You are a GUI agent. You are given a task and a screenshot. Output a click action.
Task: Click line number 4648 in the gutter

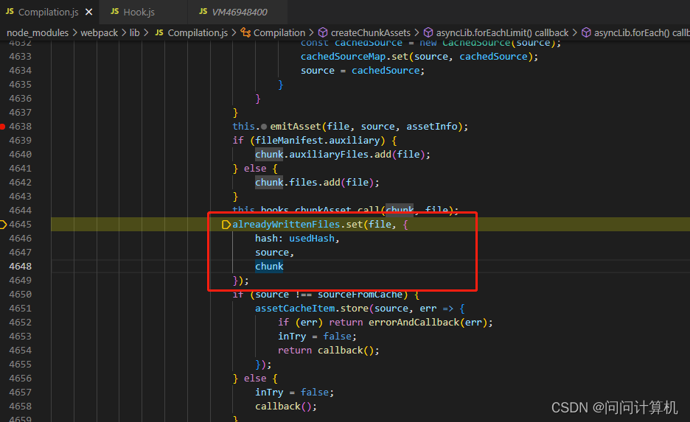[x=20, y=267]
